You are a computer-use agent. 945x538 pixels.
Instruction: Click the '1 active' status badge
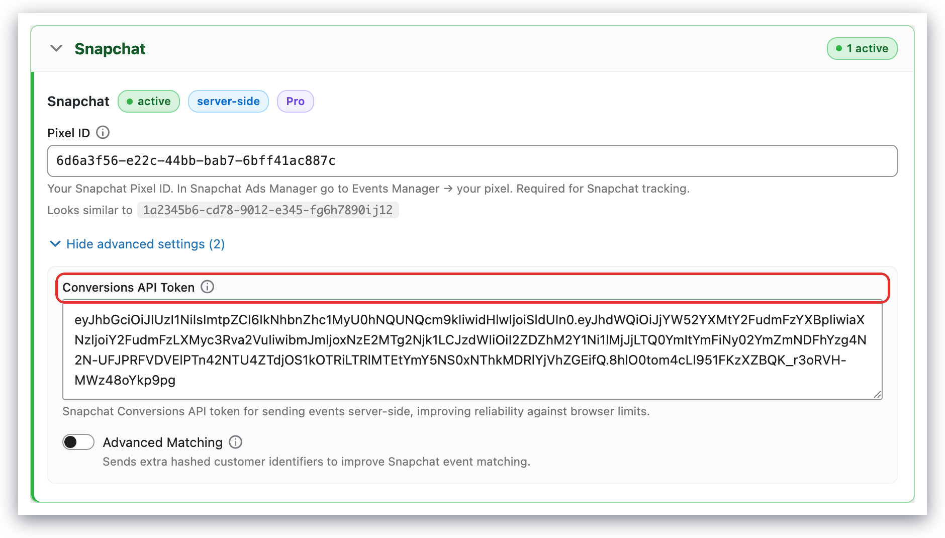(862, 48)
